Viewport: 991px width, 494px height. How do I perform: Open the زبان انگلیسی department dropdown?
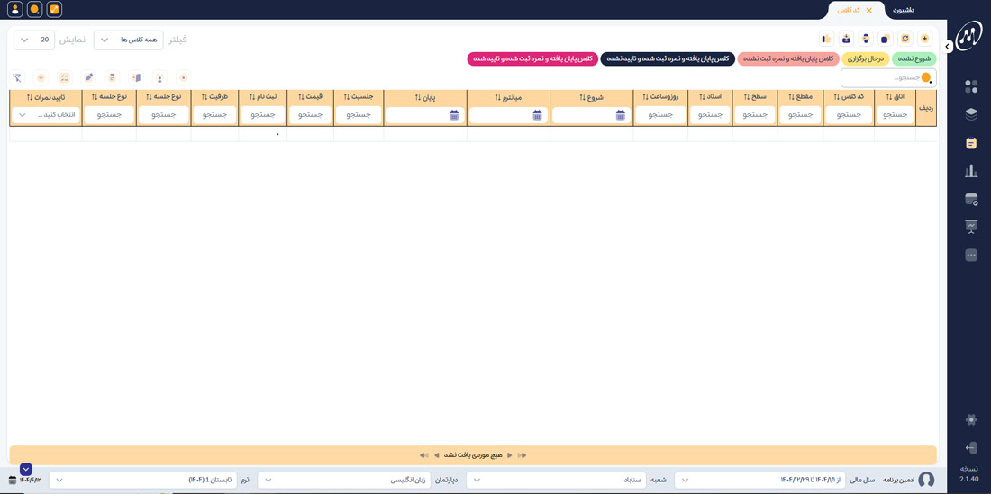click(x=343, y=480)
